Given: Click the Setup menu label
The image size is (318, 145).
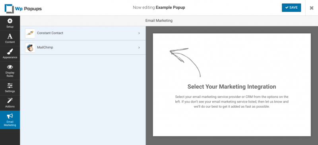Looking at the screenshot, I should point(10,27).
